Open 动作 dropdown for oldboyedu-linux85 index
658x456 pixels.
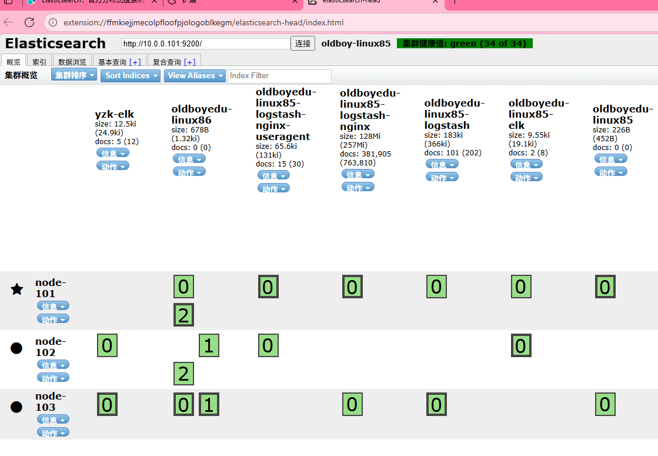[x=611, y=172]
